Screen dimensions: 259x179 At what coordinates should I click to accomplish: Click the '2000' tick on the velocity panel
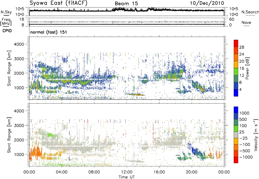click(x=19, y=140)
